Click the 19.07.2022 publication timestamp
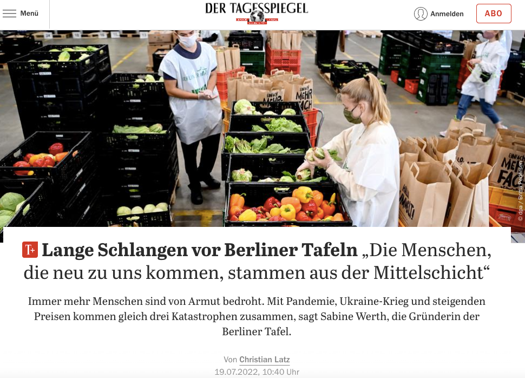 [257, 372]
